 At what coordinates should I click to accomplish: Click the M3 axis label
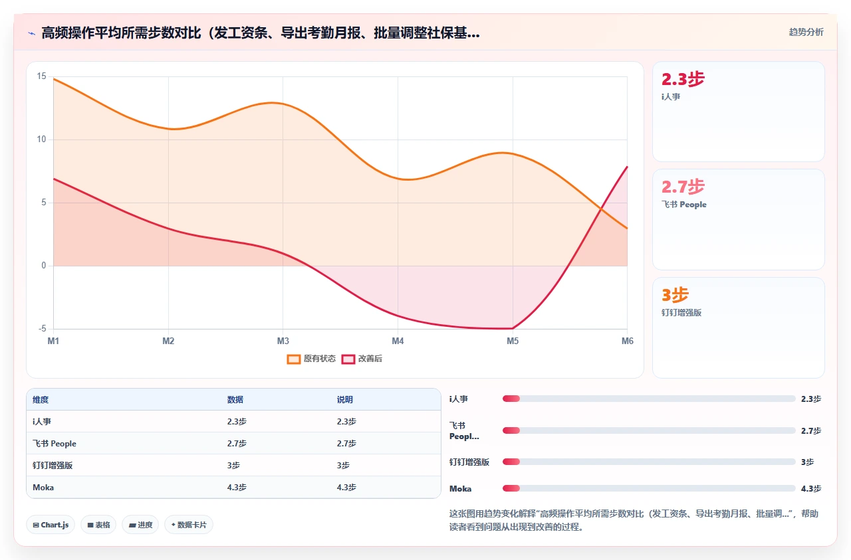[x=283, y=341]
